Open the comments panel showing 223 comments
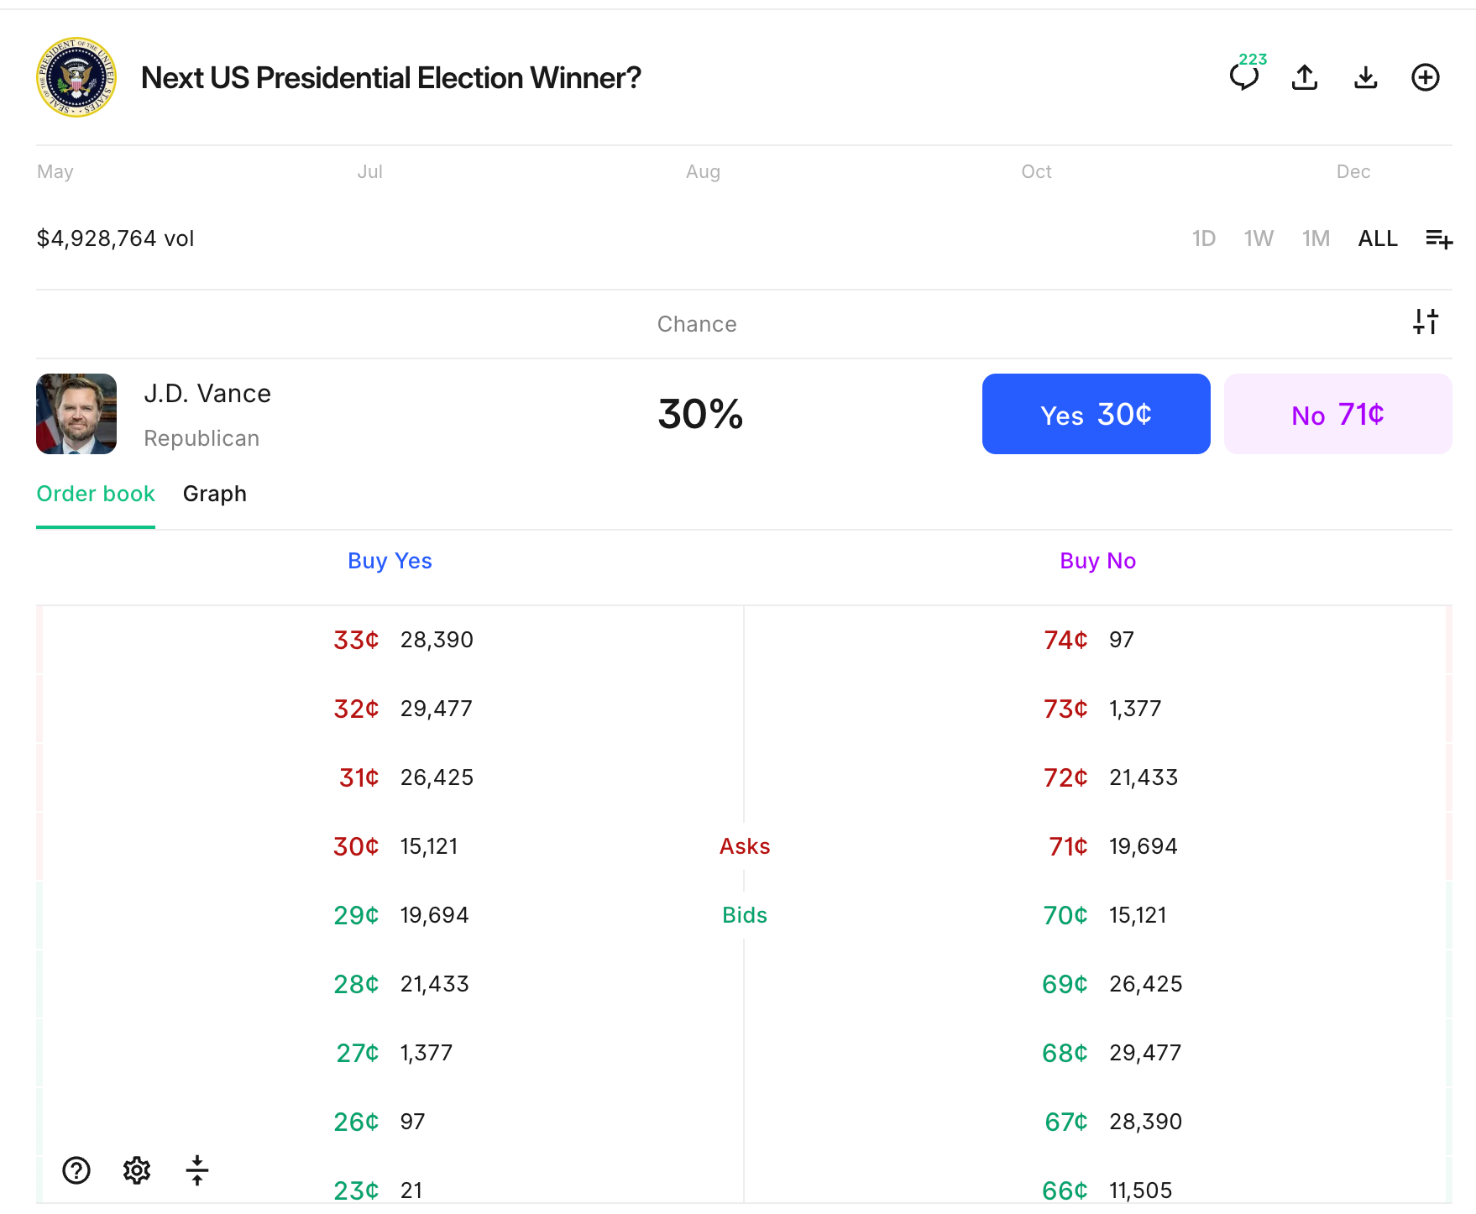This screenshot has width=1476, height=1214. [1245, 76]
